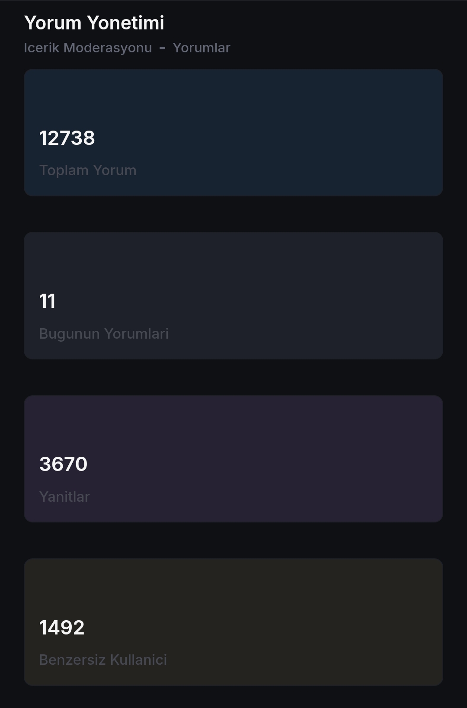Select the 3670 replies count value

pyautogui.click(x=63, y=464)
